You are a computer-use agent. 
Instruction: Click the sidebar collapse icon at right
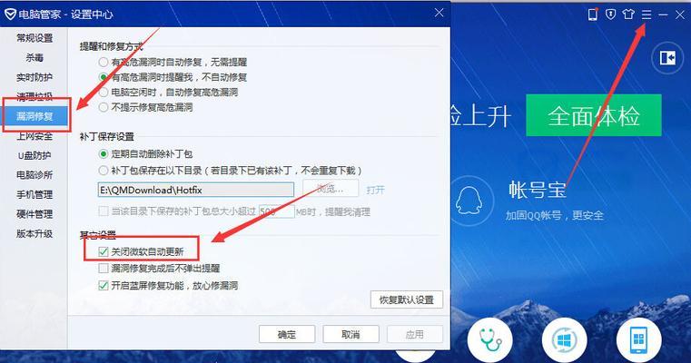click(x=667, y=58)
